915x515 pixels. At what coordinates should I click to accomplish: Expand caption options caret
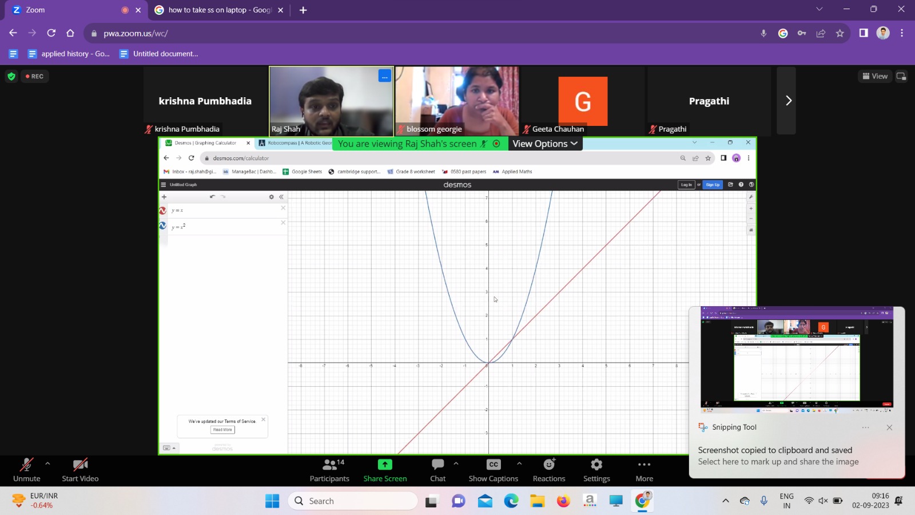[x=519, y=463]
